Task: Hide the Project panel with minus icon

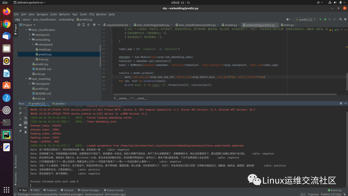Action: [x=99, y=25]
